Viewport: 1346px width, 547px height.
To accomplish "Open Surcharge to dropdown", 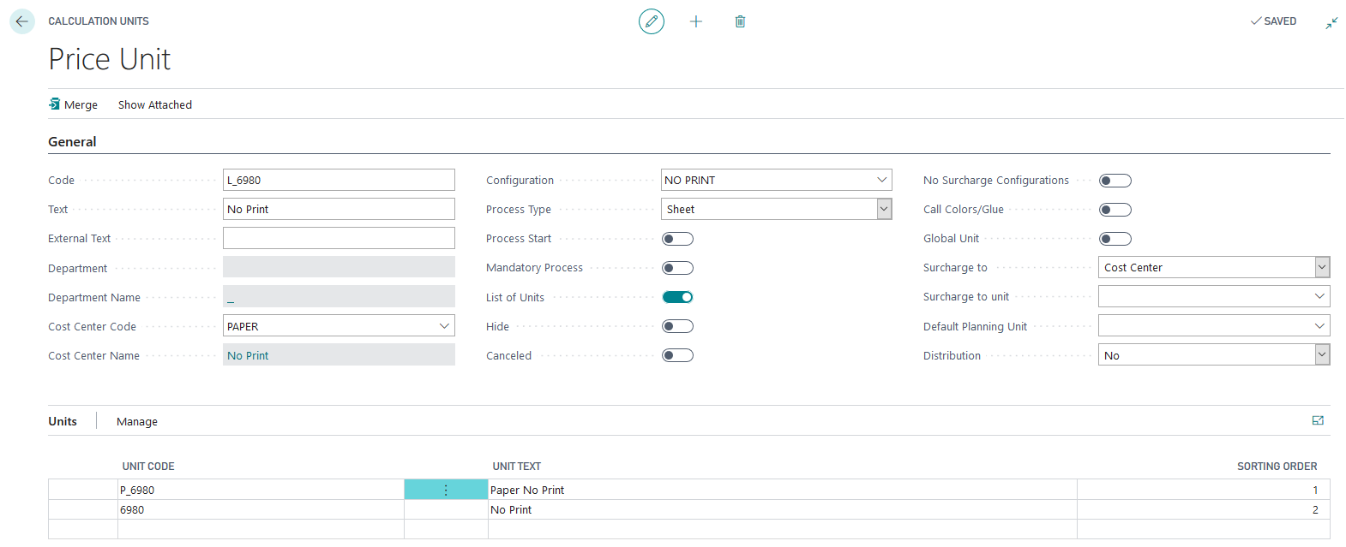I will (1322, 267).
